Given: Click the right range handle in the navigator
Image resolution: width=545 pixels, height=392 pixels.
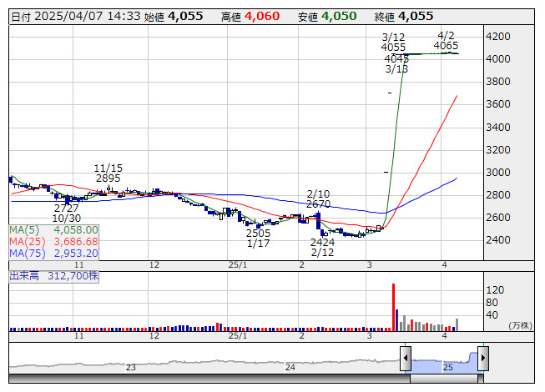Looking at the screenshot, I should click(482, 358).
